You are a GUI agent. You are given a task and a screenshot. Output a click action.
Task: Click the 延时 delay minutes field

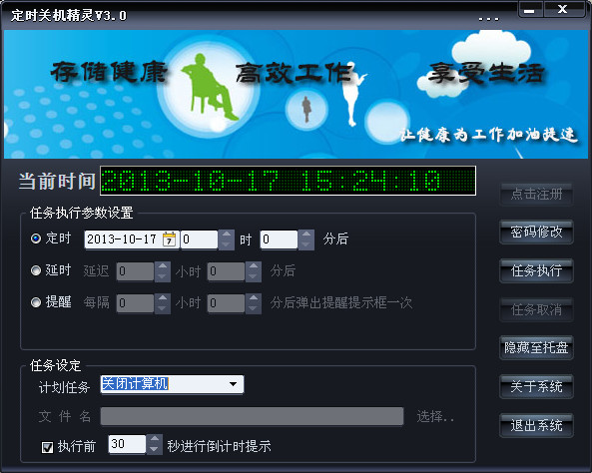226,271
